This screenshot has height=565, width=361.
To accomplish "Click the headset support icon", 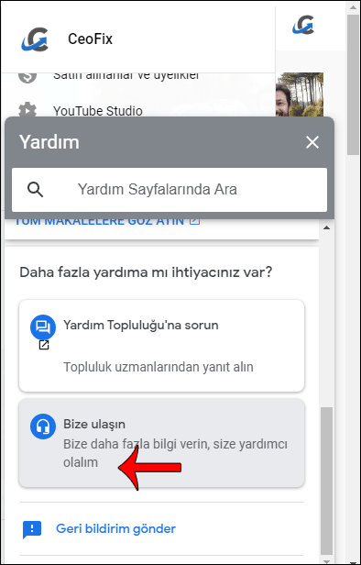I will pos(43,427).
